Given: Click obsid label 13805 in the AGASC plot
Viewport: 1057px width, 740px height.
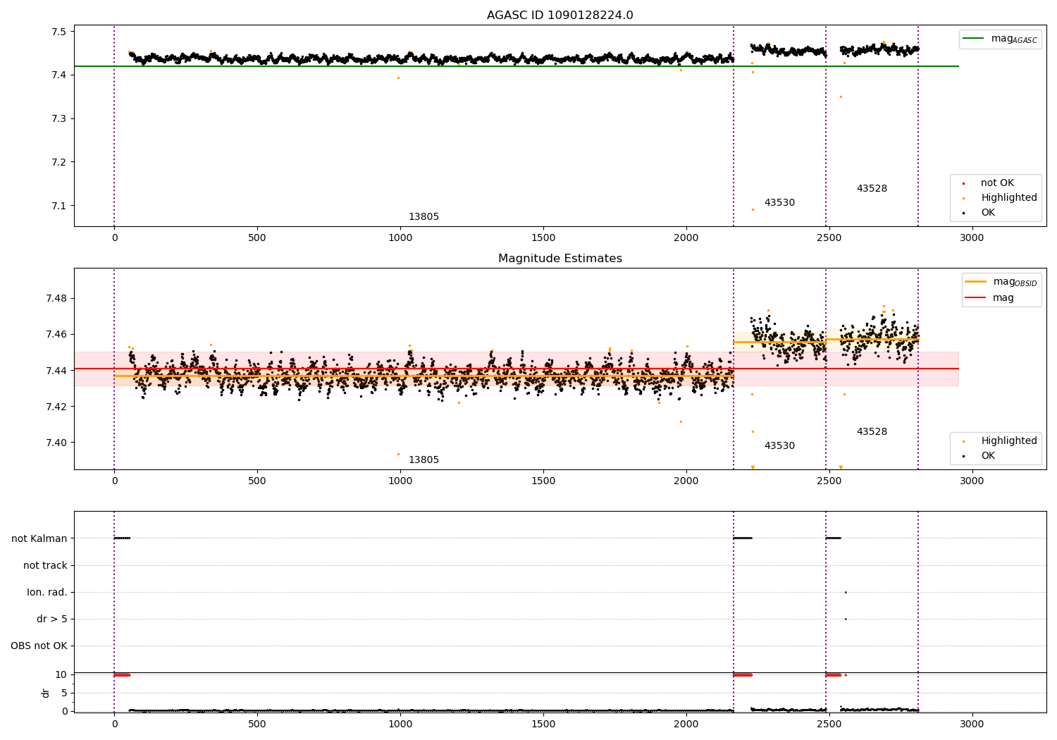Looking at the screenshot, I should click(424, 217).
